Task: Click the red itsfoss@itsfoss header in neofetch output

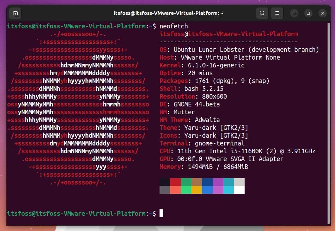Action: pos(229,34)
